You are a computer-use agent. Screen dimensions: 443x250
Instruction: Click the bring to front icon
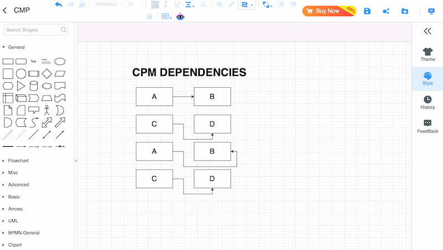(x=281, y=4)
